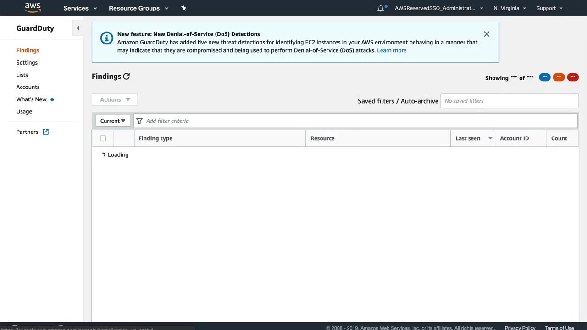Click the Account ID column header
Viewport: 587px width, 330px height.
click(515, 138)
